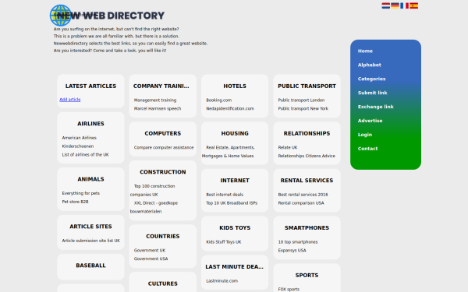Open the Cultures category heading
This screenshot has width=468, height=292.
pos(163,283)
